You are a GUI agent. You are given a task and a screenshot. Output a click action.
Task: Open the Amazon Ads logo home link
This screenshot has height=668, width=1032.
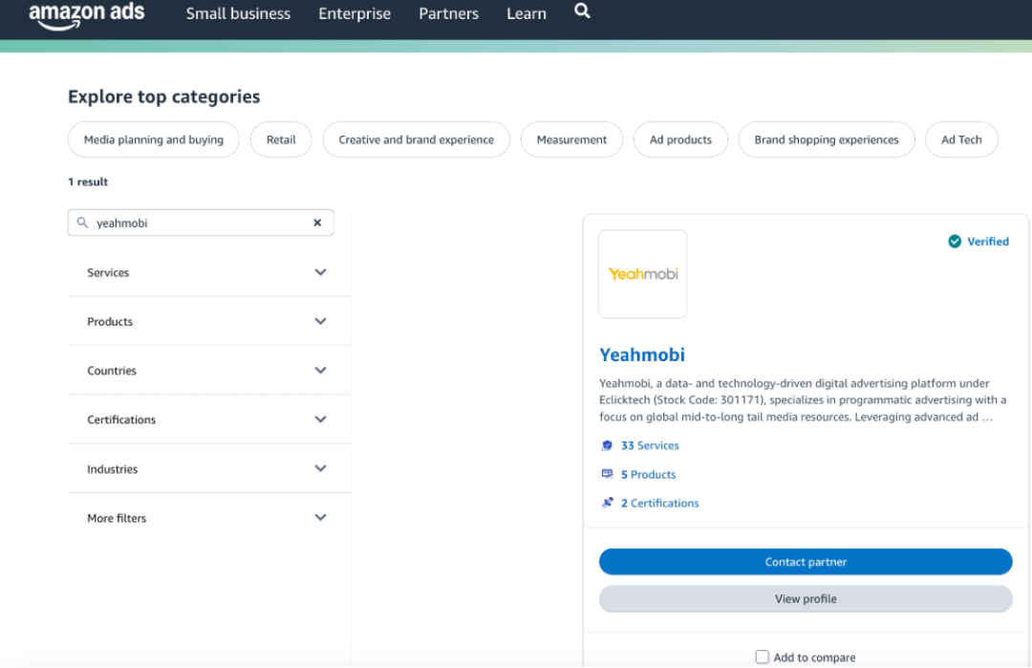pos(86,14)
